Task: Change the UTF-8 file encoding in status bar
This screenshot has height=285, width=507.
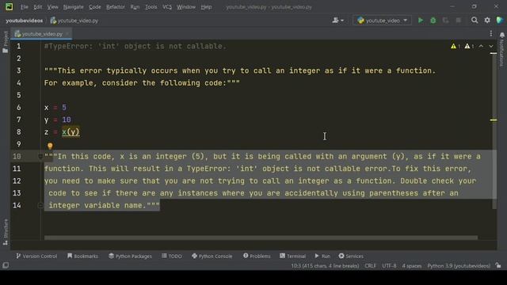Action: point(389,266)
